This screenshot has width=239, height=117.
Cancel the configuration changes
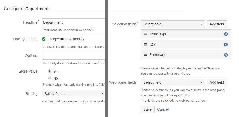tap(163, 109)
